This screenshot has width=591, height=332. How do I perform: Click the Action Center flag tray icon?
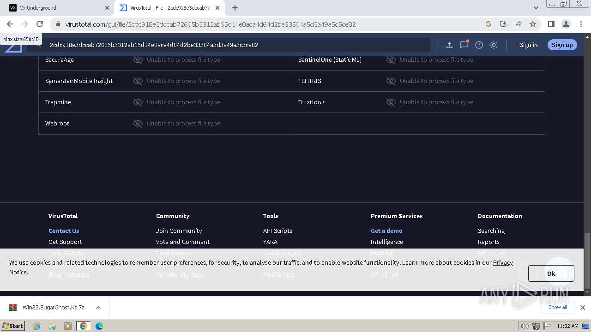[x=546, y=326]
